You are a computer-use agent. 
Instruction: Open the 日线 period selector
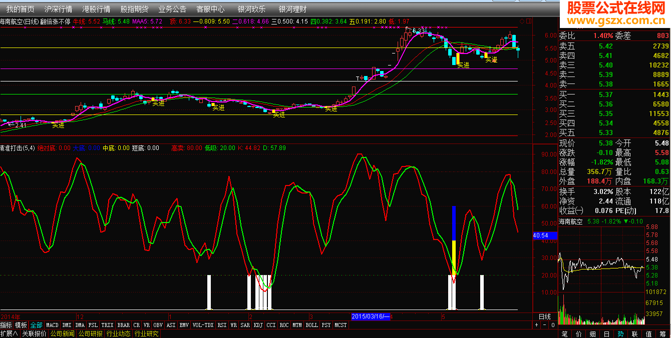(544, 316)
